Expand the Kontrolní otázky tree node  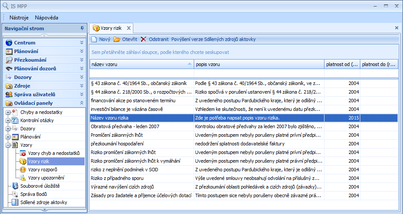click(x=8, y=120)
